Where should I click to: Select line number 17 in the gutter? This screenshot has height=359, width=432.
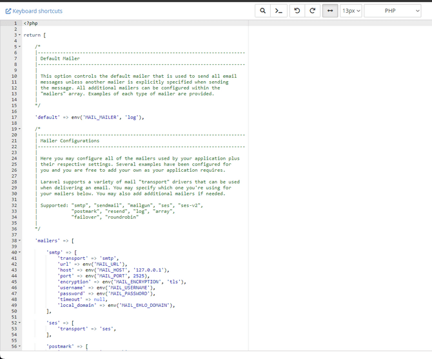click(x=14, y=117)
